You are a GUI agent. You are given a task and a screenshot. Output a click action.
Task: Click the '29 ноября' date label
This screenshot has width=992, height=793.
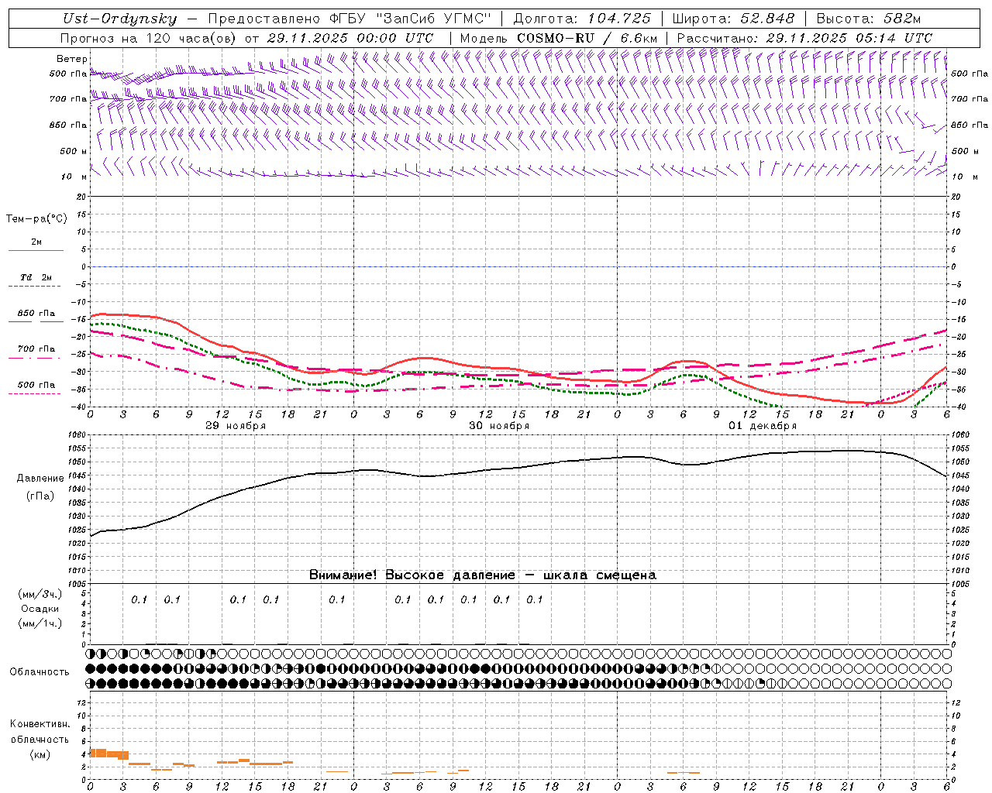click(236, 426)
